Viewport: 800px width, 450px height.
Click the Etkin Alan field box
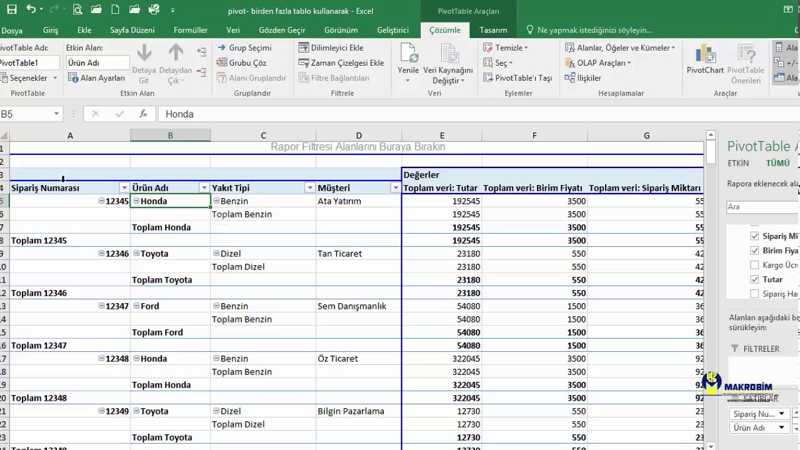point(97,62)
